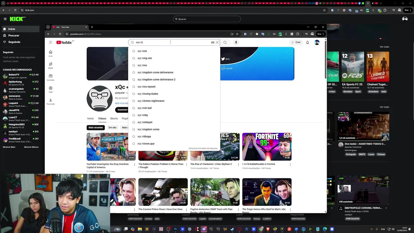Open Discord from Windows taskbar
414x233 pixels.
click(x=204, y=229)
